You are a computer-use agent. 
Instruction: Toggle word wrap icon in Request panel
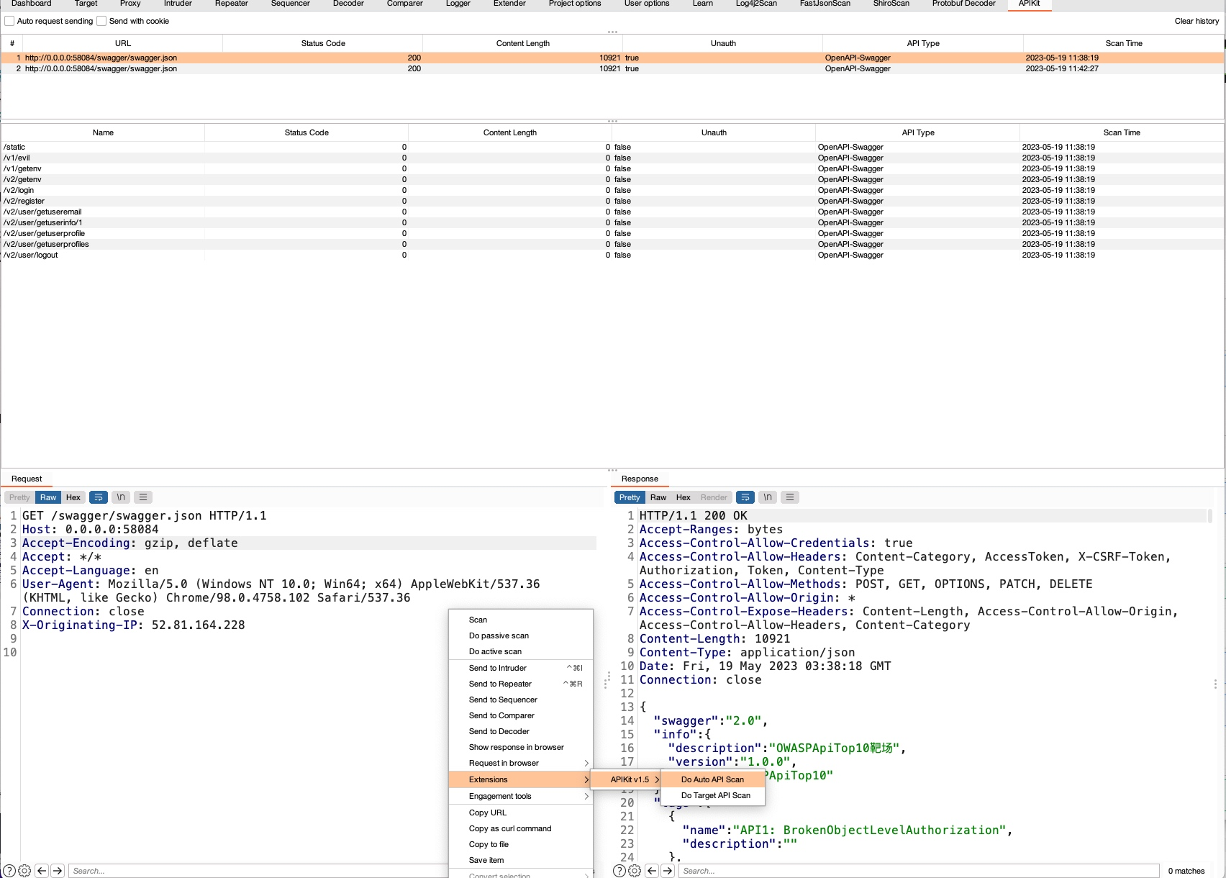coord(99,497)
